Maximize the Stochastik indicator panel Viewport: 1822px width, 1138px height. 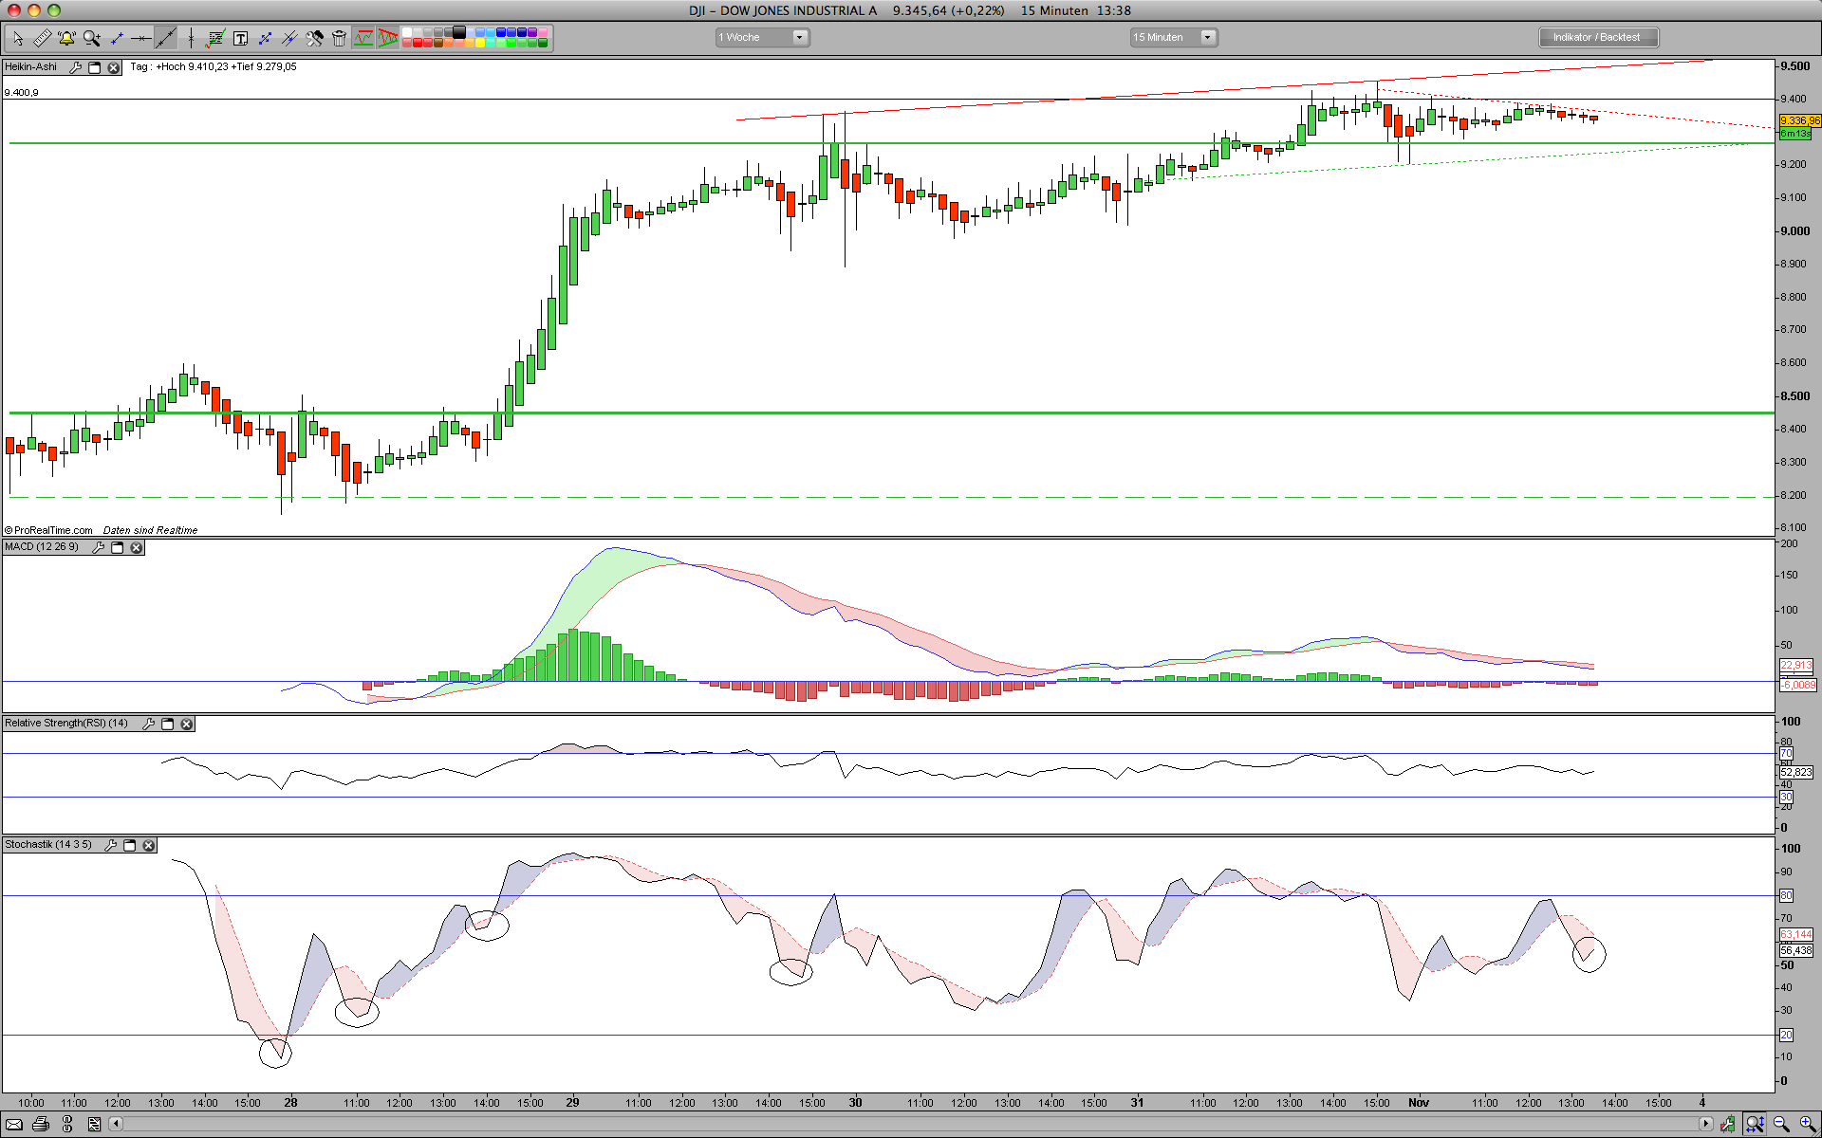tap(130, 845)
